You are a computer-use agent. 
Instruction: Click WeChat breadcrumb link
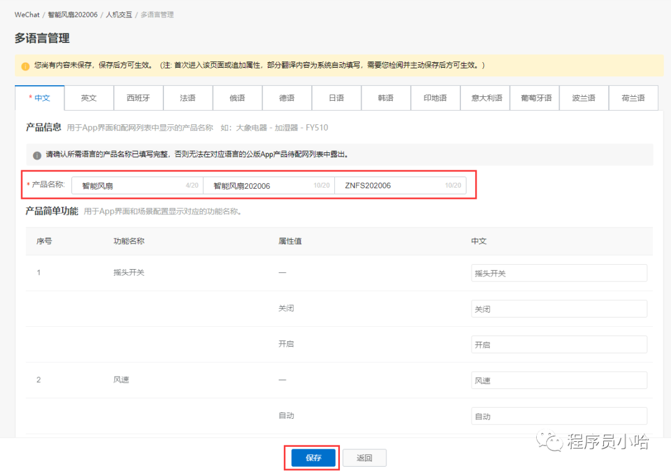27,14
